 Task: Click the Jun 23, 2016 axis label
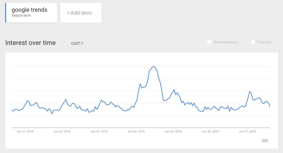pos(99,132)
